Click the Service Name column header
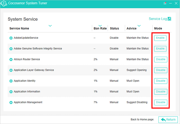The image size is (180, 124). (19, 28)
